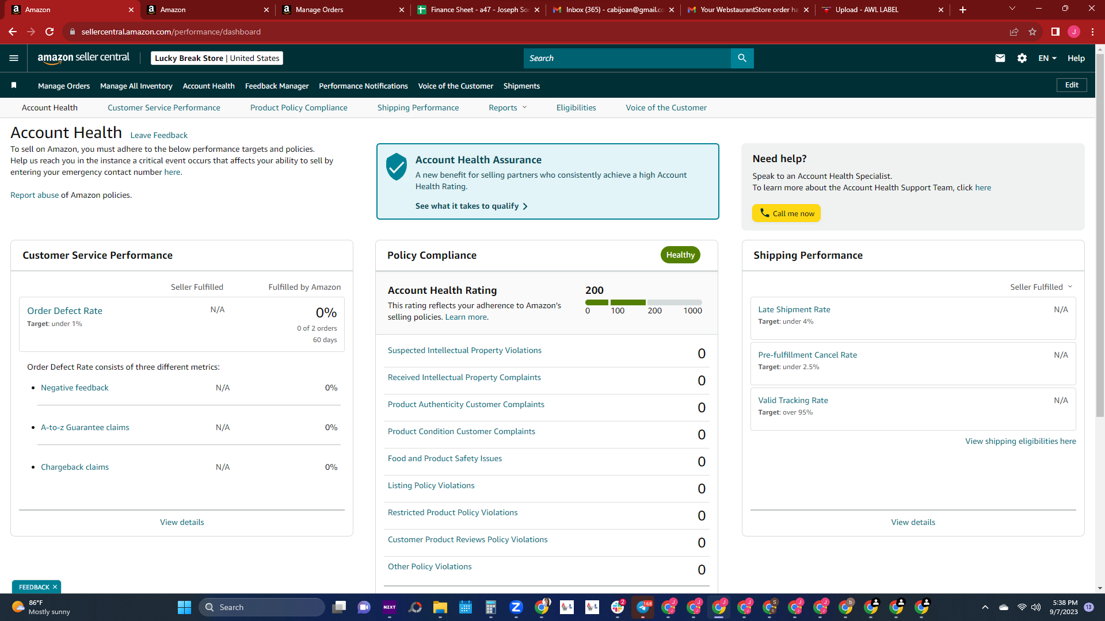The image size is (1105, 621).
Task: Click the Account Health Rating progress bar
Action: point(643,302)
